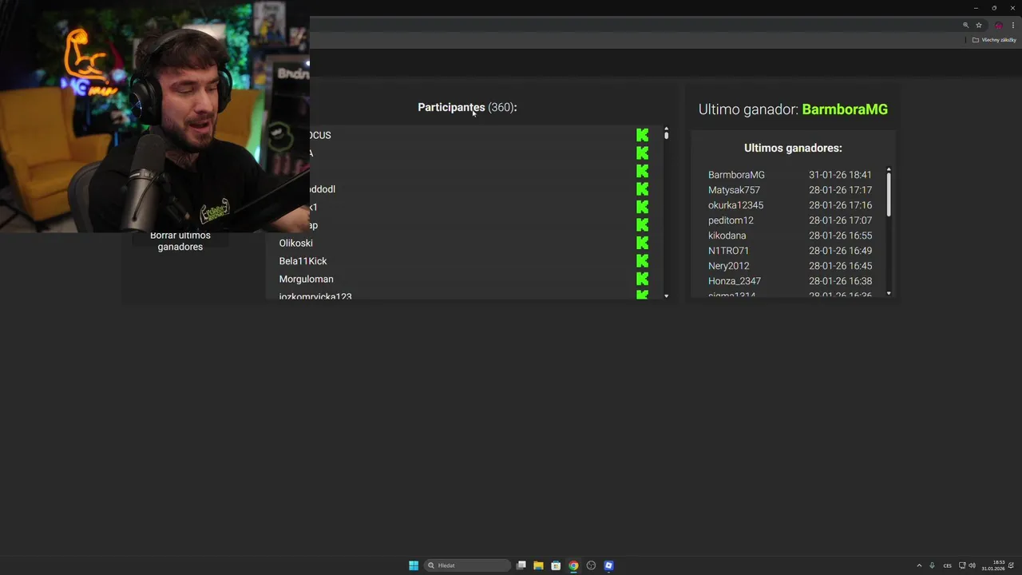Switch the CES keyboard language indicator
The image size is (1022, 575).
(x=948, y=565)
